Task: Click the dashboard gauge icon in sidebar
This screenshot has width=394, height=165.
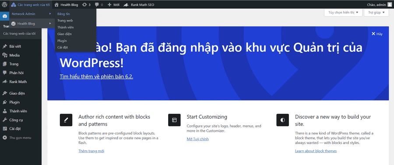Action: tap(4, 17)
